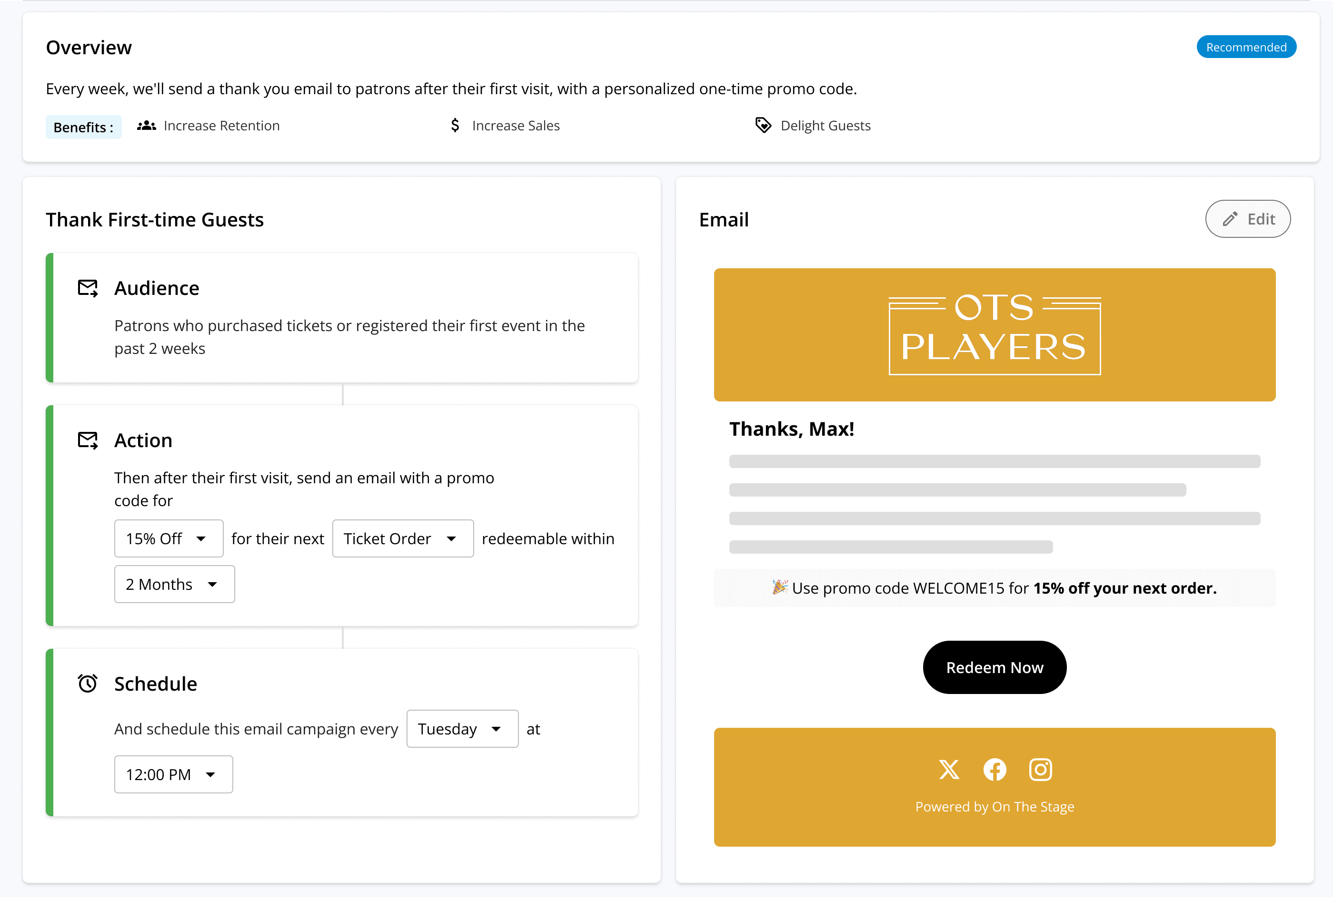Click the Action section title

143,440
